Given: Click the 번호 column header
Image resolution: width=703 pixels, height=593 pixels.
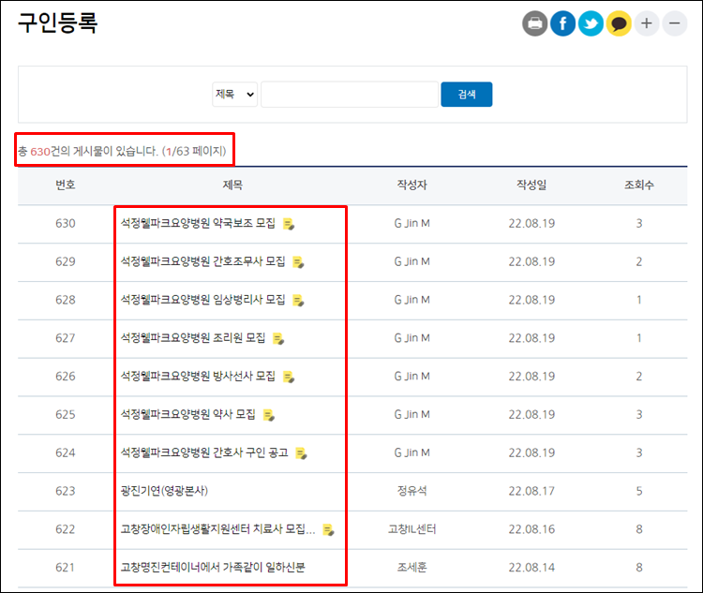Looking at the screenshot, I should pyautogui.click(x=66, y=185).
